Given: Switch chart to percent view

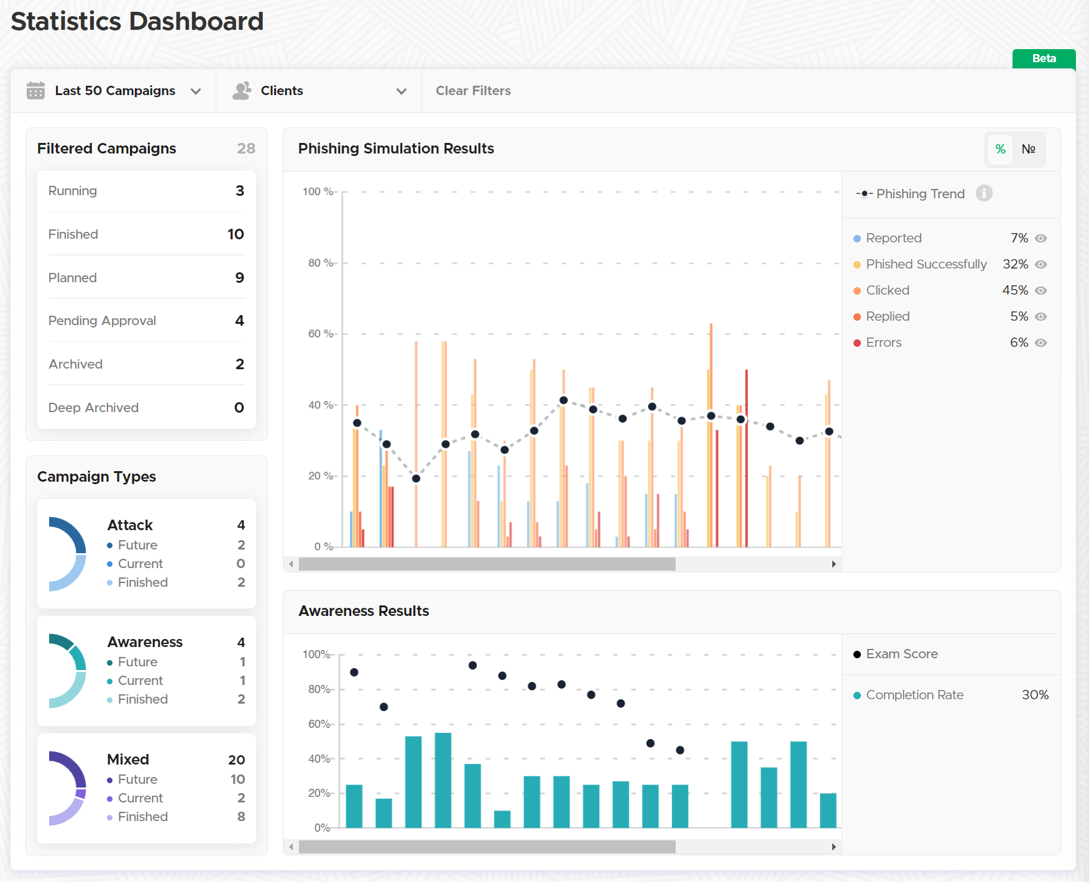Looking at the screenshot, I should coord(1000,149).
